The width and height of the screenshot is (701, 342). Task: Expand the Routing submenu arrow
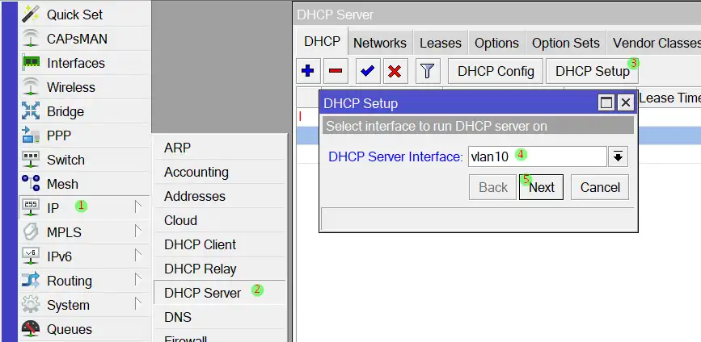click(x=138, y=281)
